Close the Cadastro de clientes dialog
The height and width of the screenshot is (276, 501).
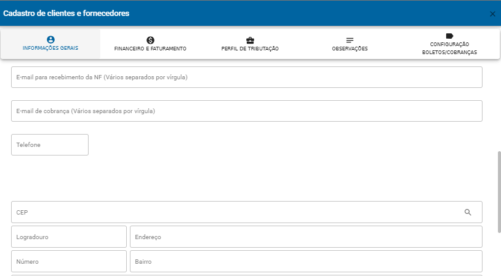(x=492, y=14)
